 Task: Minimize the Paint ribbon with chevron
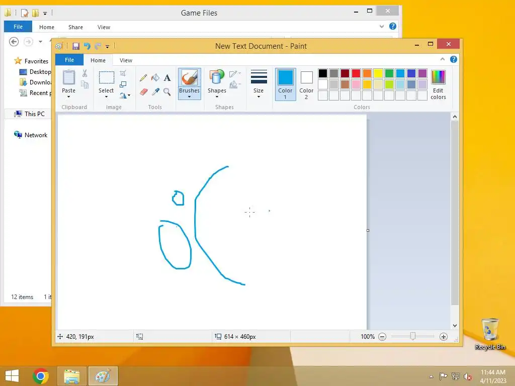(x=443, y=59)
